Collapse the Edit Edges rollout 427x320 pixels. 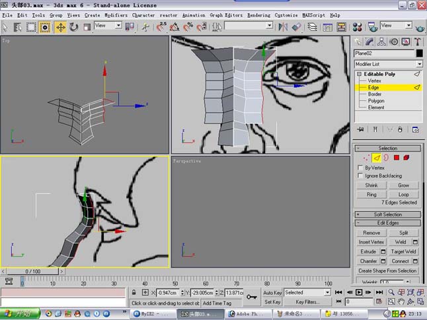388,223
